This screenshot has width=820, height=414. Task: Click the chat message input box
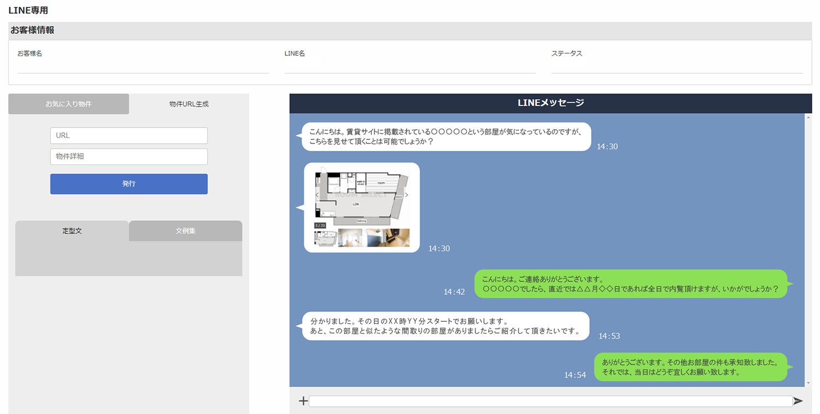(x=549, y=401)
